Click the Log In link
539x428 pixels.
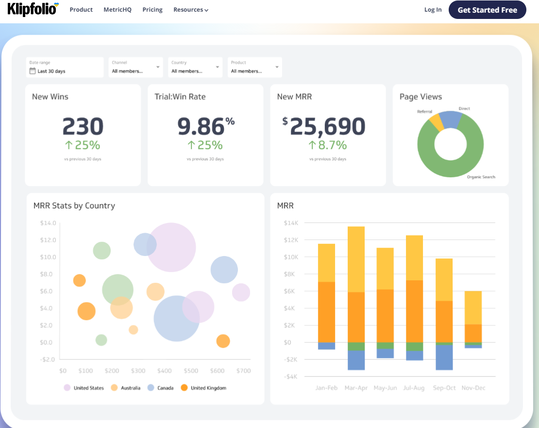pos(433,10)
